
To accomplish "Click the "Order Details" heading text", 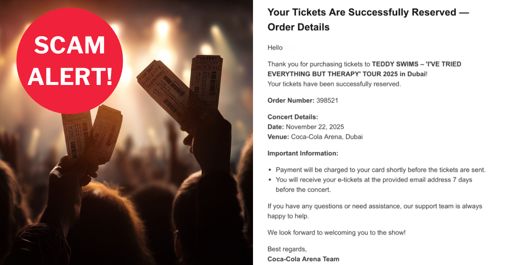I will [x=299, y=27].
